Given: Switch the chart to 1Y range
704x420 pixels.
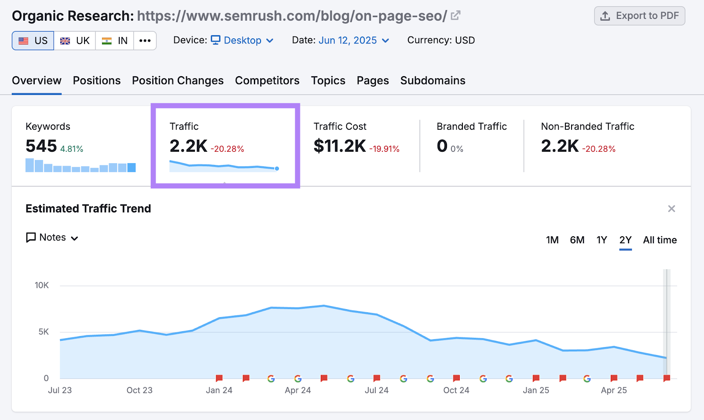Looking at the screenshot, I should click(x=601, y=240).
